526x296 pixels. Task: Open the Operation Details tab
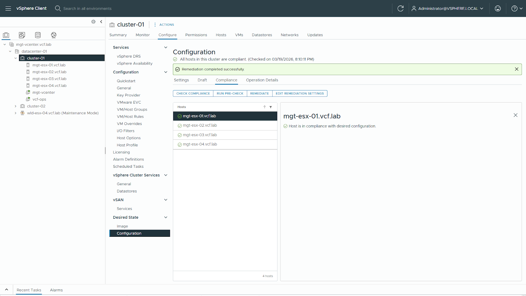click(262, 80)
